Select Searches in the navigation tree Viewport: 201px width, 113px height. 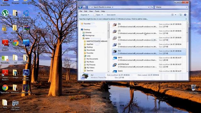tap(89, 71)
